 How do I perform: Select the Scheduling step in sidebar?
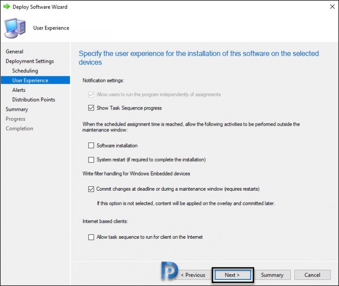[25, 71]
